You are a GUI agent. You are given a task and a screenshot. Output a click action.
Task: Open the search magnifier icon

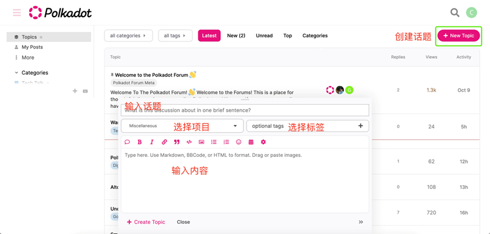pyautogui.click(x=455, y=12)
